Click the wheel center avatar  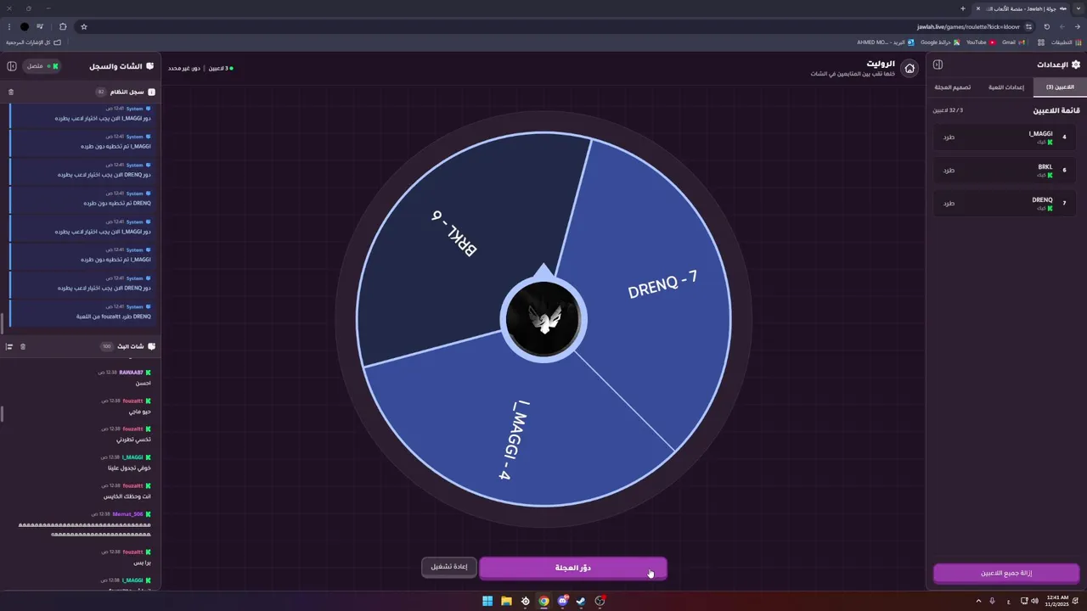pos(543,320)
